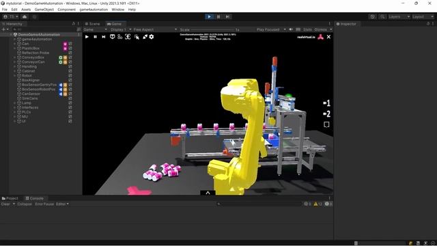Open the account dropdown in top-left toolbar
Viewport: 437px width, 246px height.
click(x=11, y=16)
